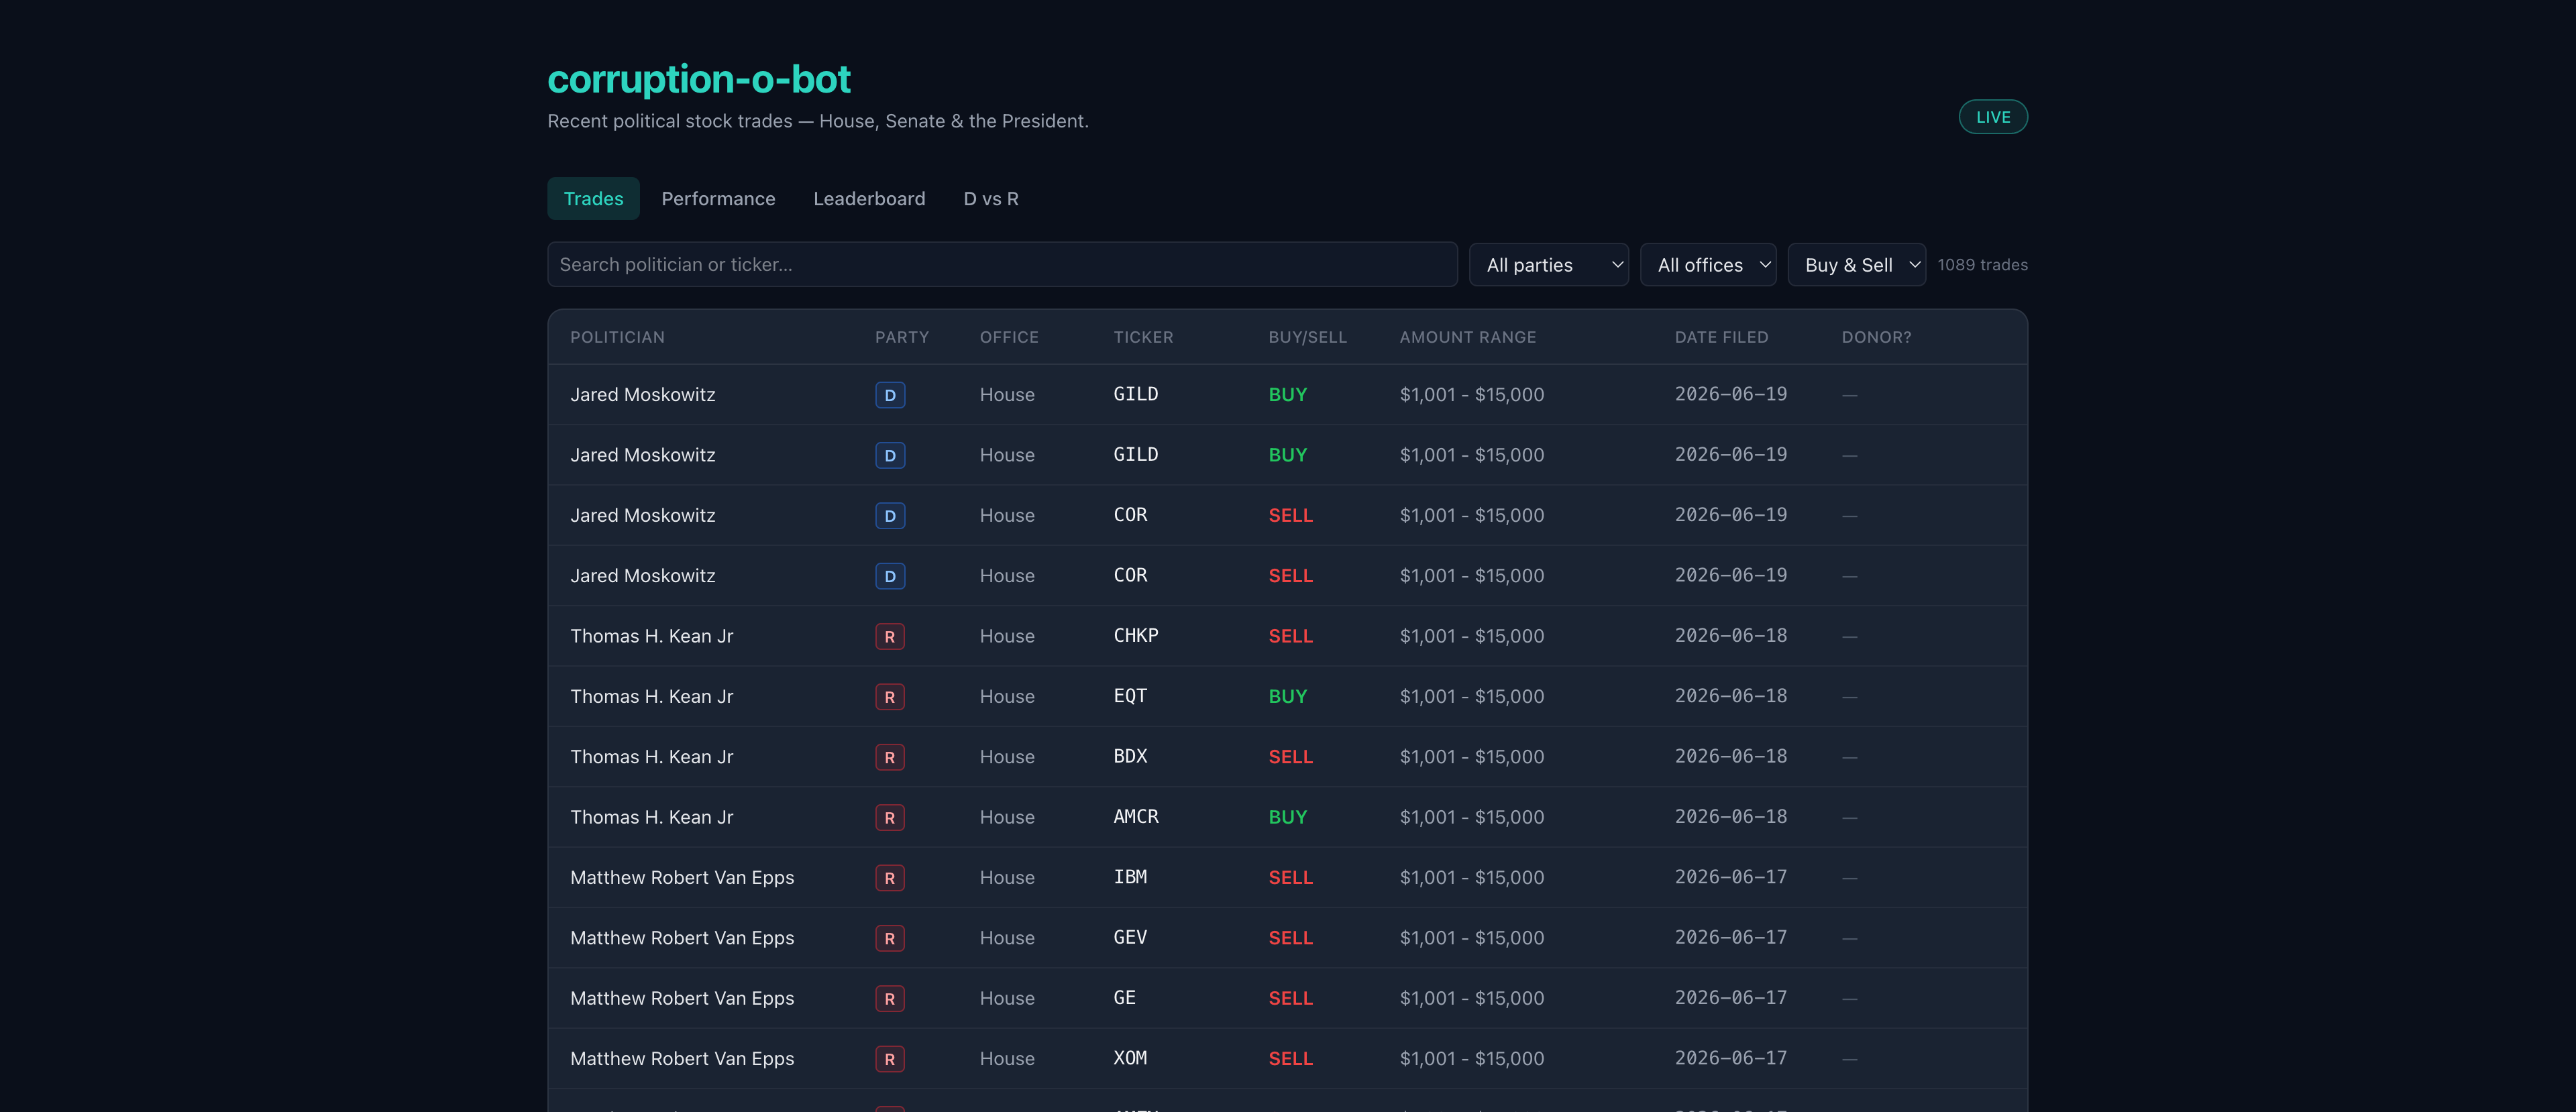Click the 1089 trades count

click(x=1982, y=264)
